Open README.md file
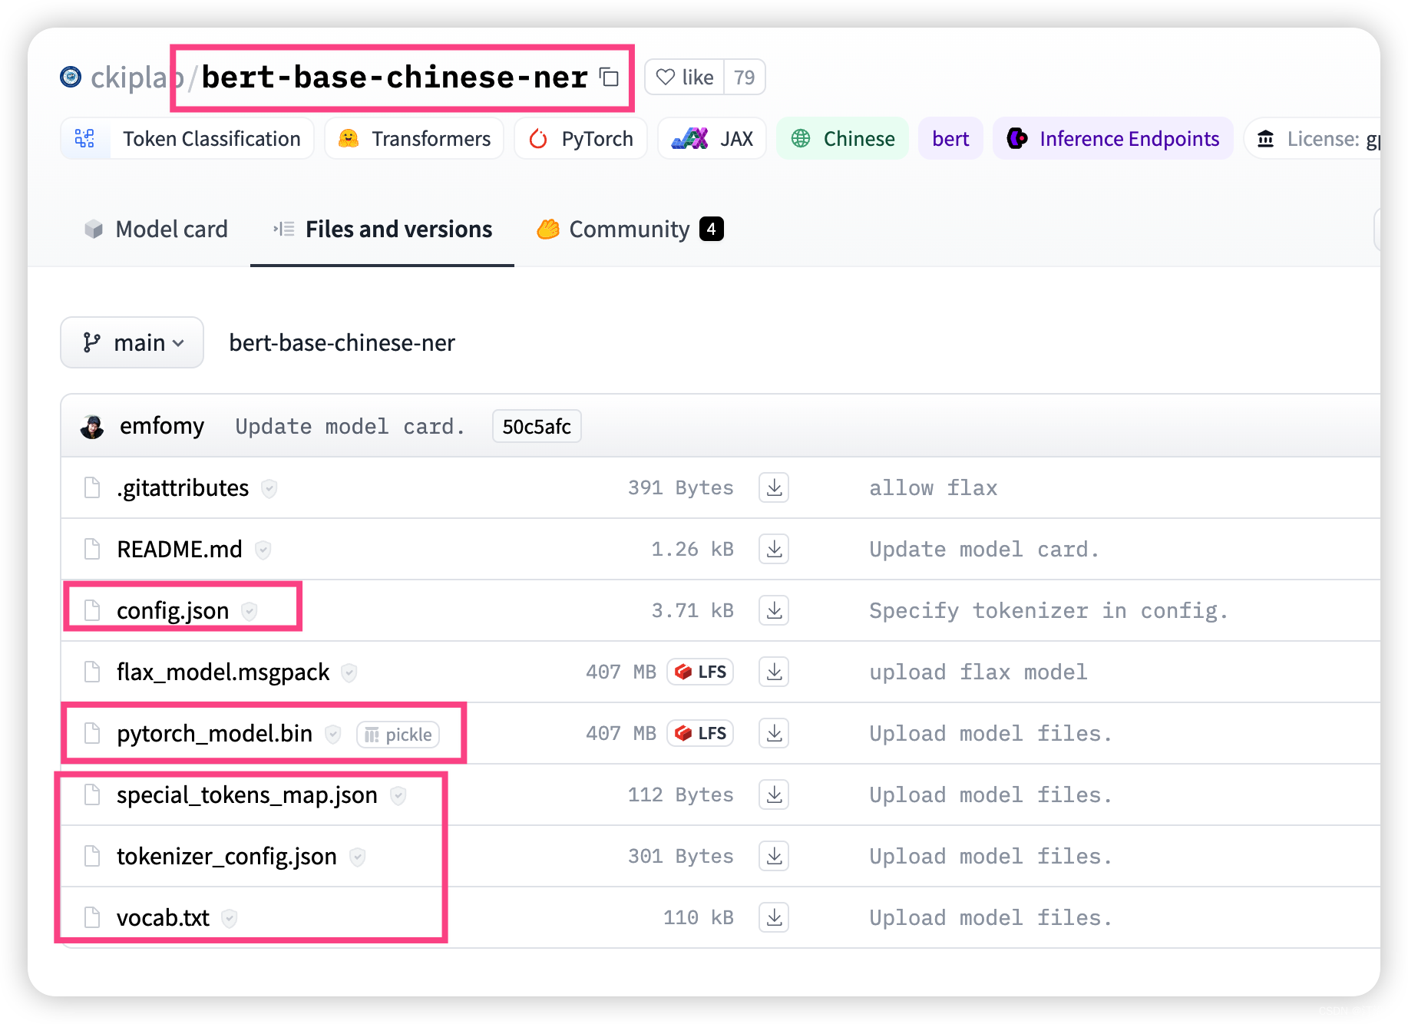The width and height of the screenshot is (1408, 1024). click(x=180, y=549)
